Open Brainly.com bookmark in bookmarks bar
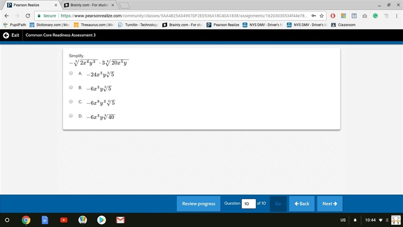 pos(182,25)
